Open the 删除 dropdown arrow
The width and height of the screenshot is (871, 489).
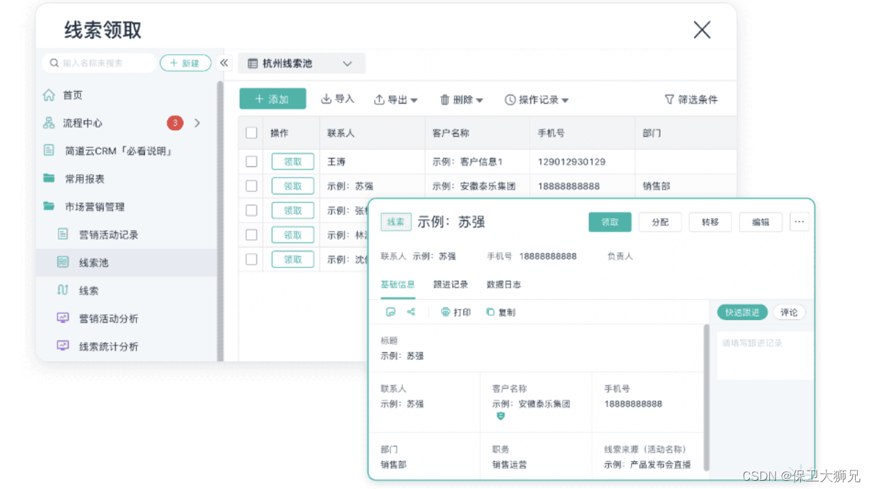(480, 100)
